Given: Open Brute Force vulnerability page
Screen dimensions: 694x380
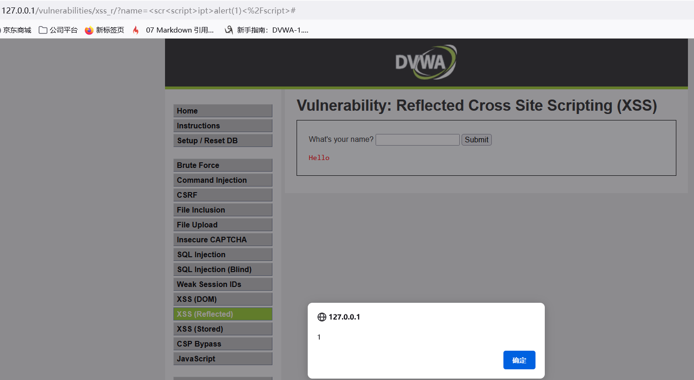Looking at the screenshot, I should (223, 165).
